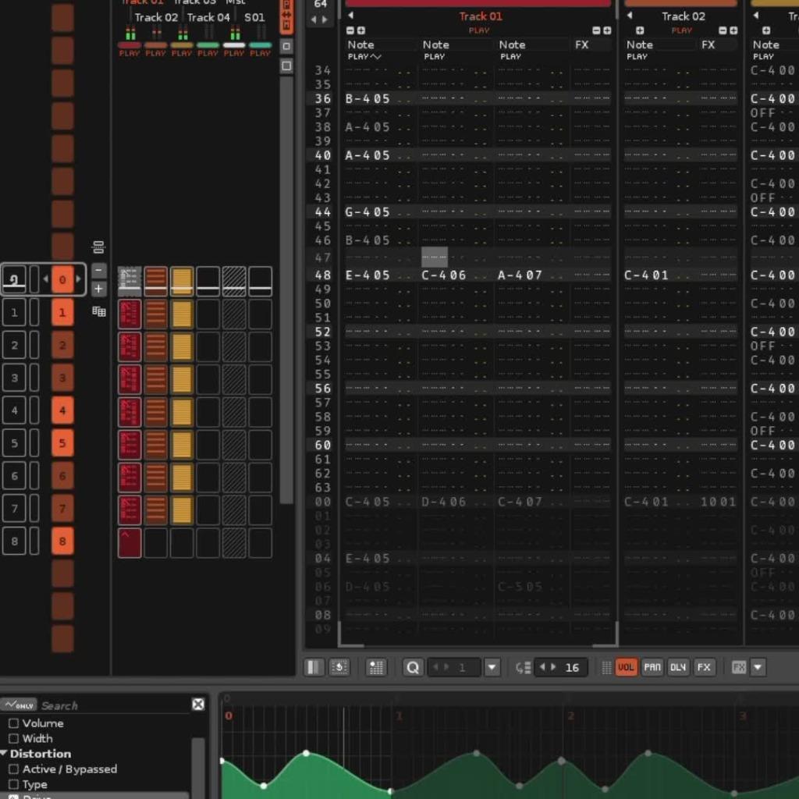The width and height of the screenshot is (799, 799).
Task: Select the brown Track 02 matrix block in row 6
Action: click(155, 477)
